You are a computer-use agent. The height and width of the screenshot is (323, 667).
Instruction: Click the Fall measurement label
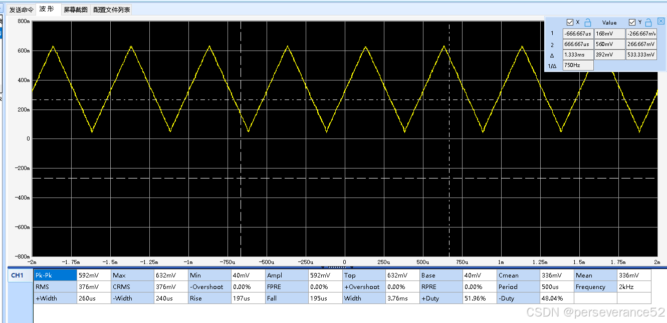(x=287, y=298)
